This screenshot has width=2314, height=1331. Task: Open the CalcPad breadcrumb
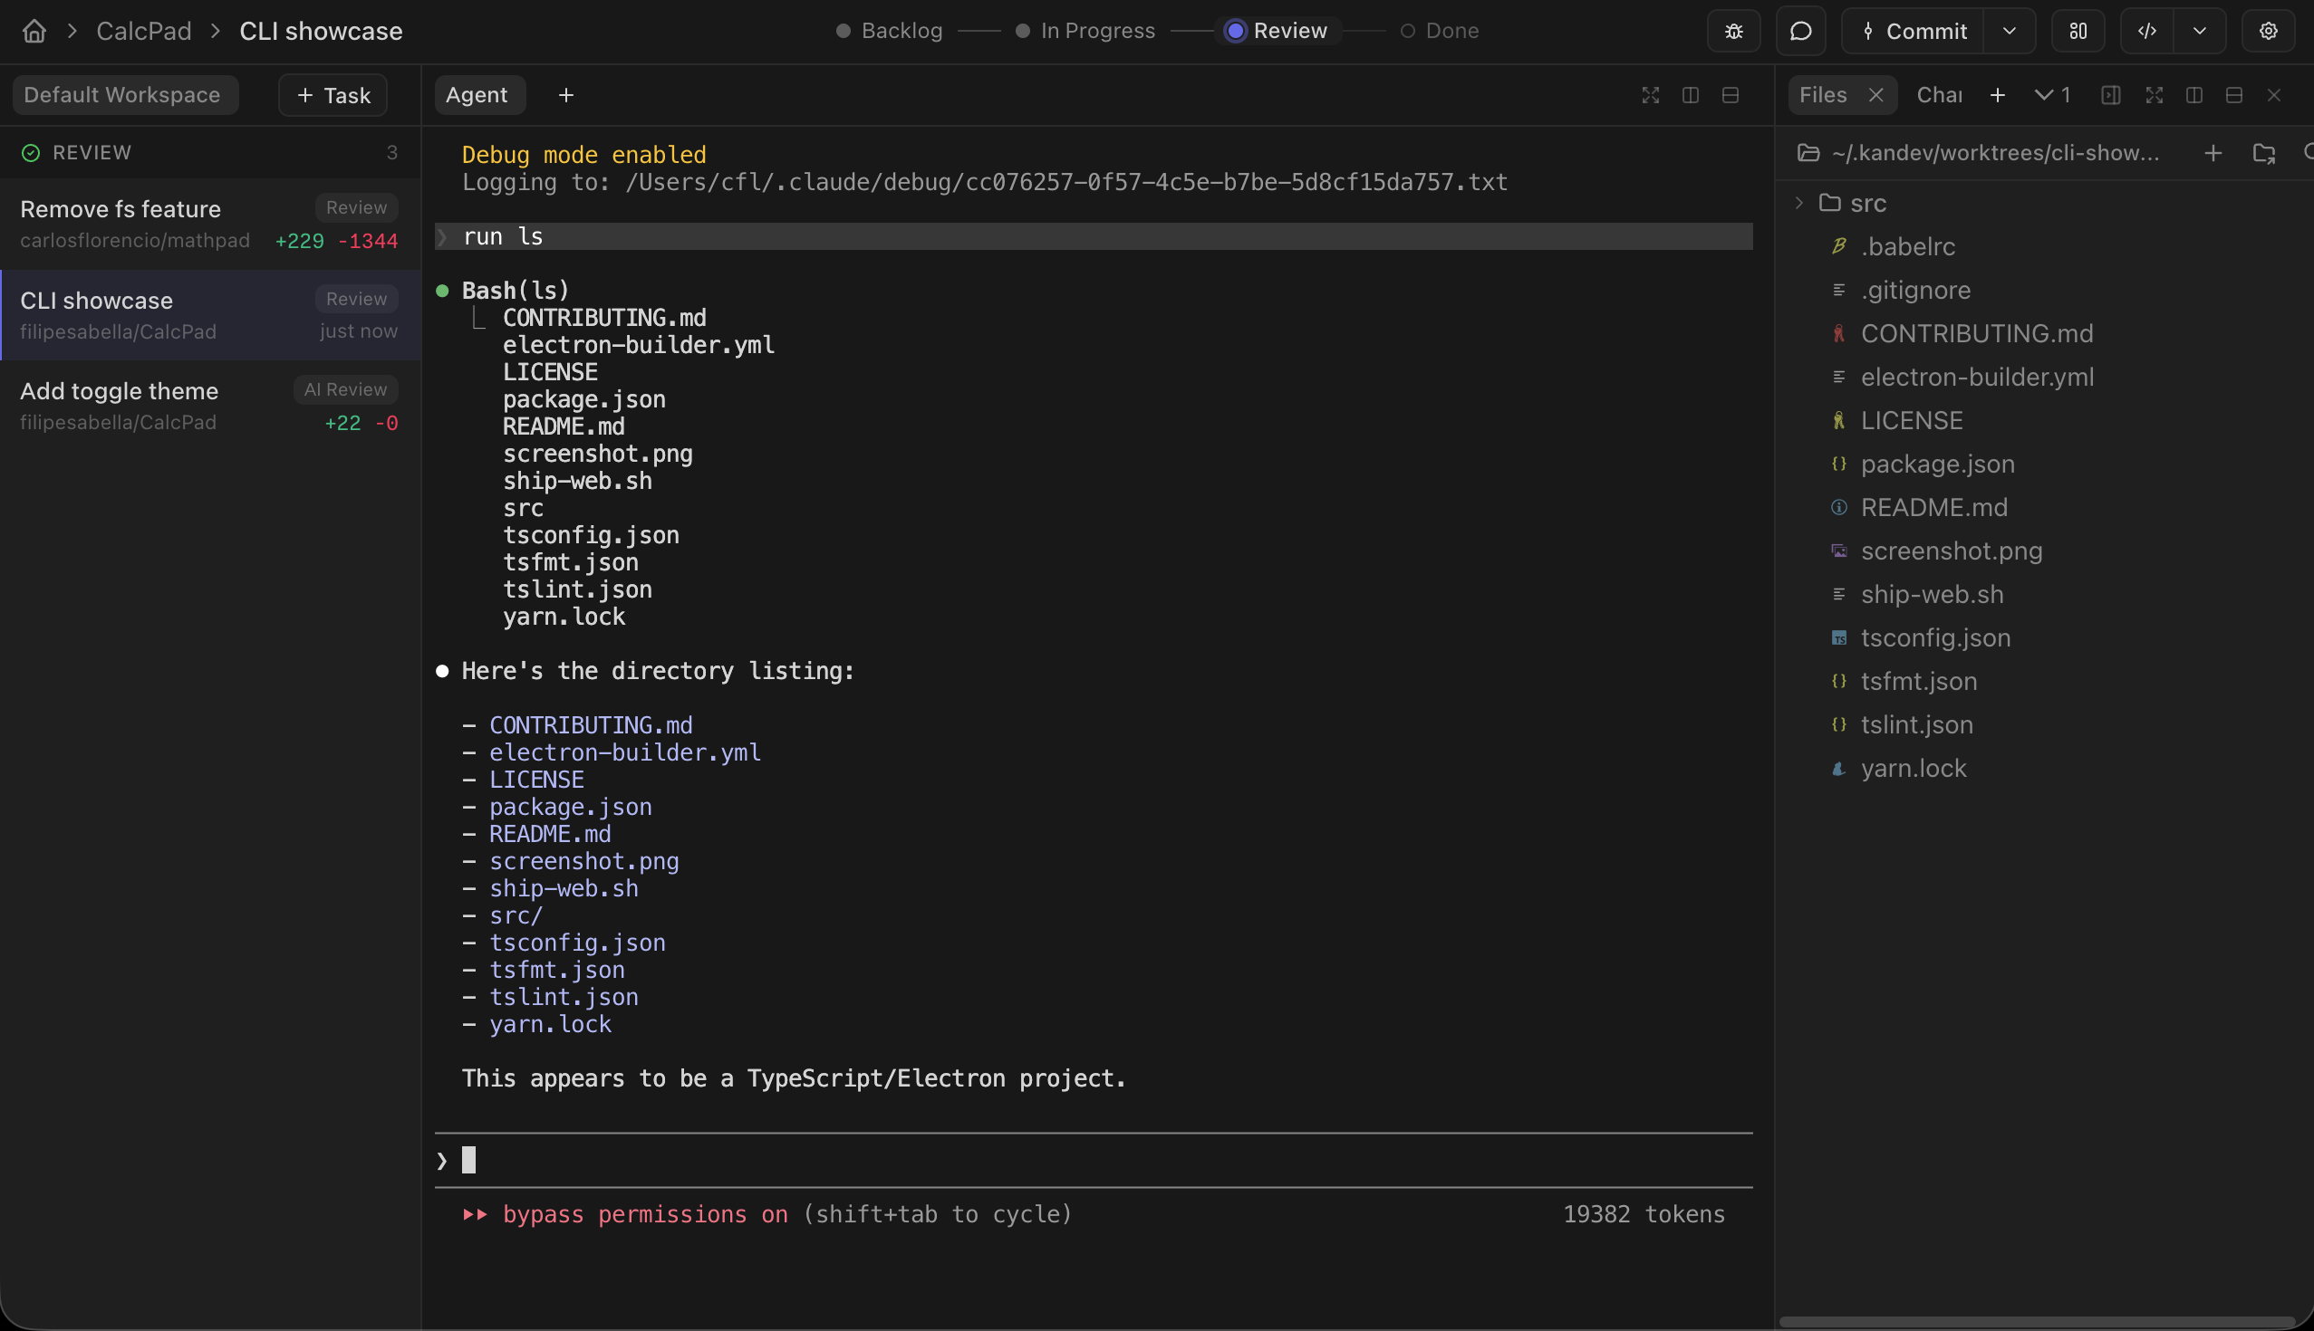coord(143,31)
